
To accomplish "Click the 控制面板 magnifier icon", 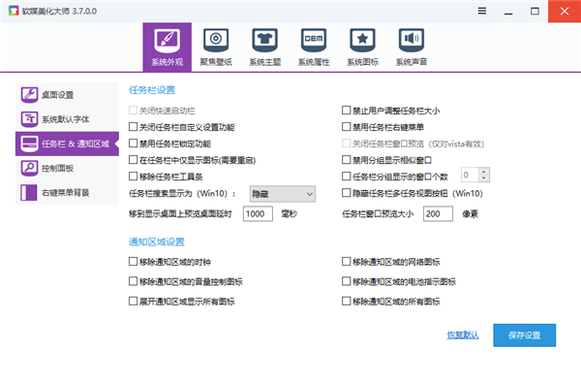I will (x=29, y=168).
